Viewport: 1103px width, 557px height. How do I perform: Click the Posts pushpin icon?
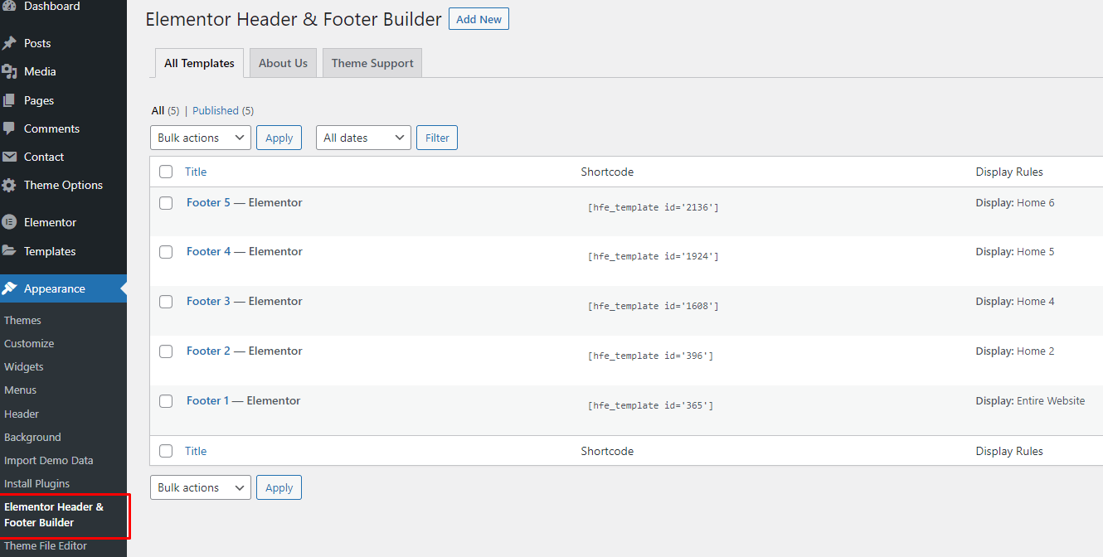[9, 43]
